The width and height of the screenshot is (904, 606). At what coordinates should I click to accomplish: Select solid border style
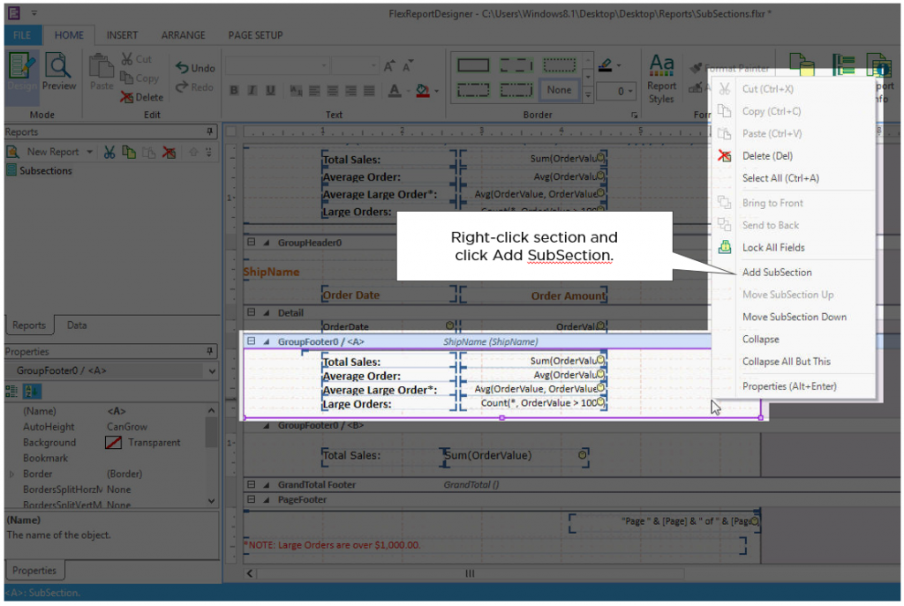click(x=473, y=65)
